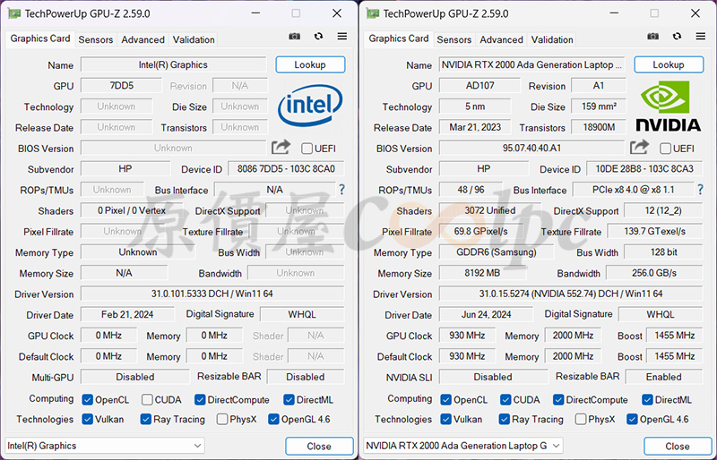Switch to Sensors tab in NVIDIA window
The width and height of the screenshot is (717, 460).
tap(454, 39)
